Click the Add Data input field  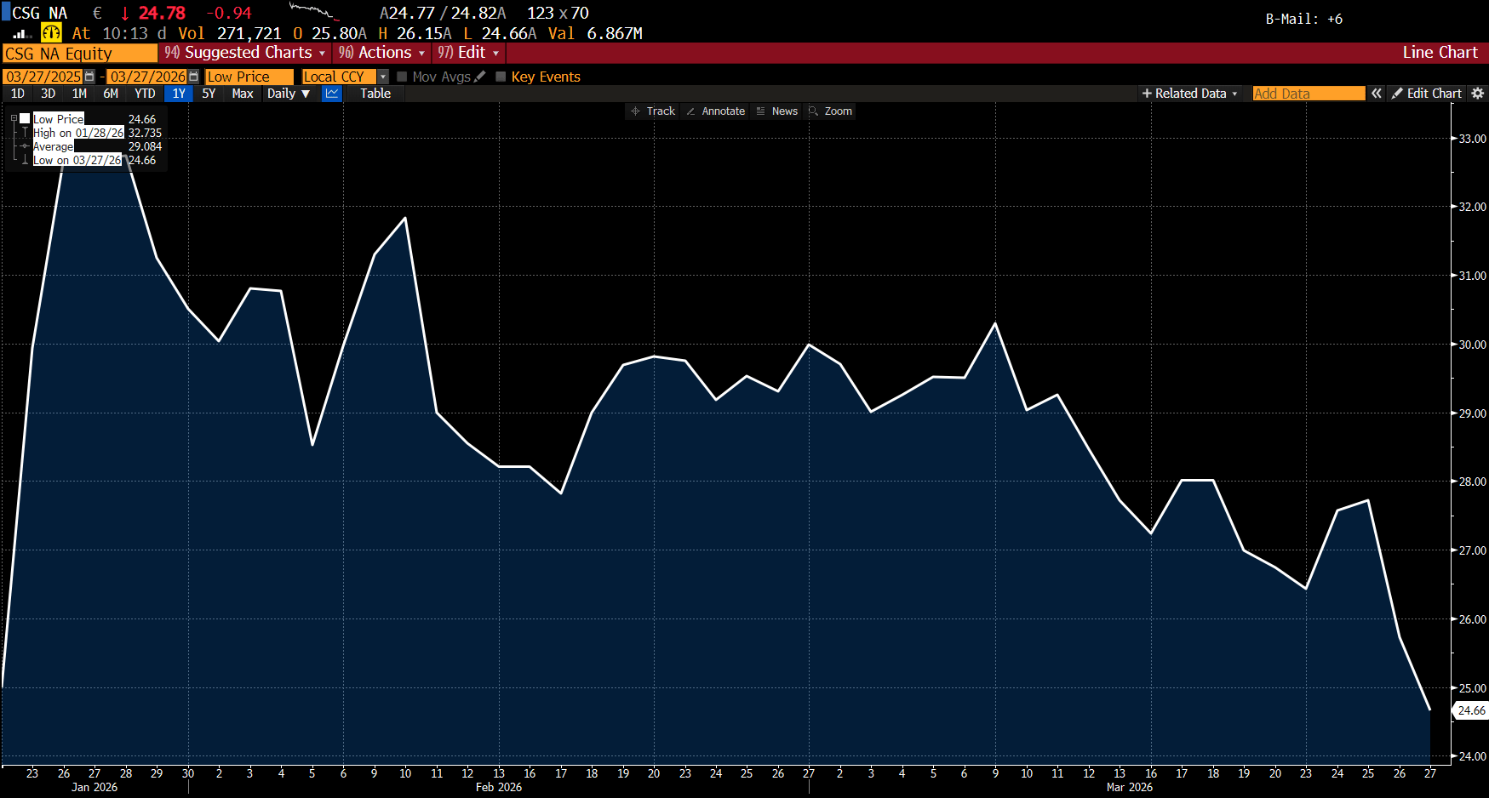coord(1308,94)
